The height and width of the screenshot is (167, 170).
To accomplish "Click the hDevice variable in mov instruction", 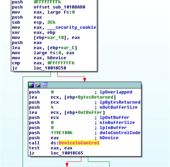I will pyautogui.click(x=57, y=58).
